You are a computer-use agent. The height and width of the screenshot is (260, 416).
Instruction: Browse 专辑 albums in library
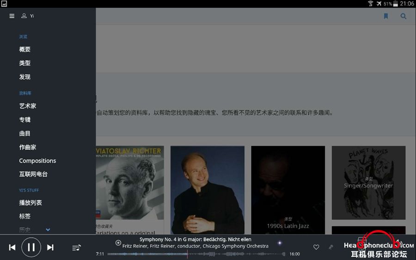tap(24, 120)
